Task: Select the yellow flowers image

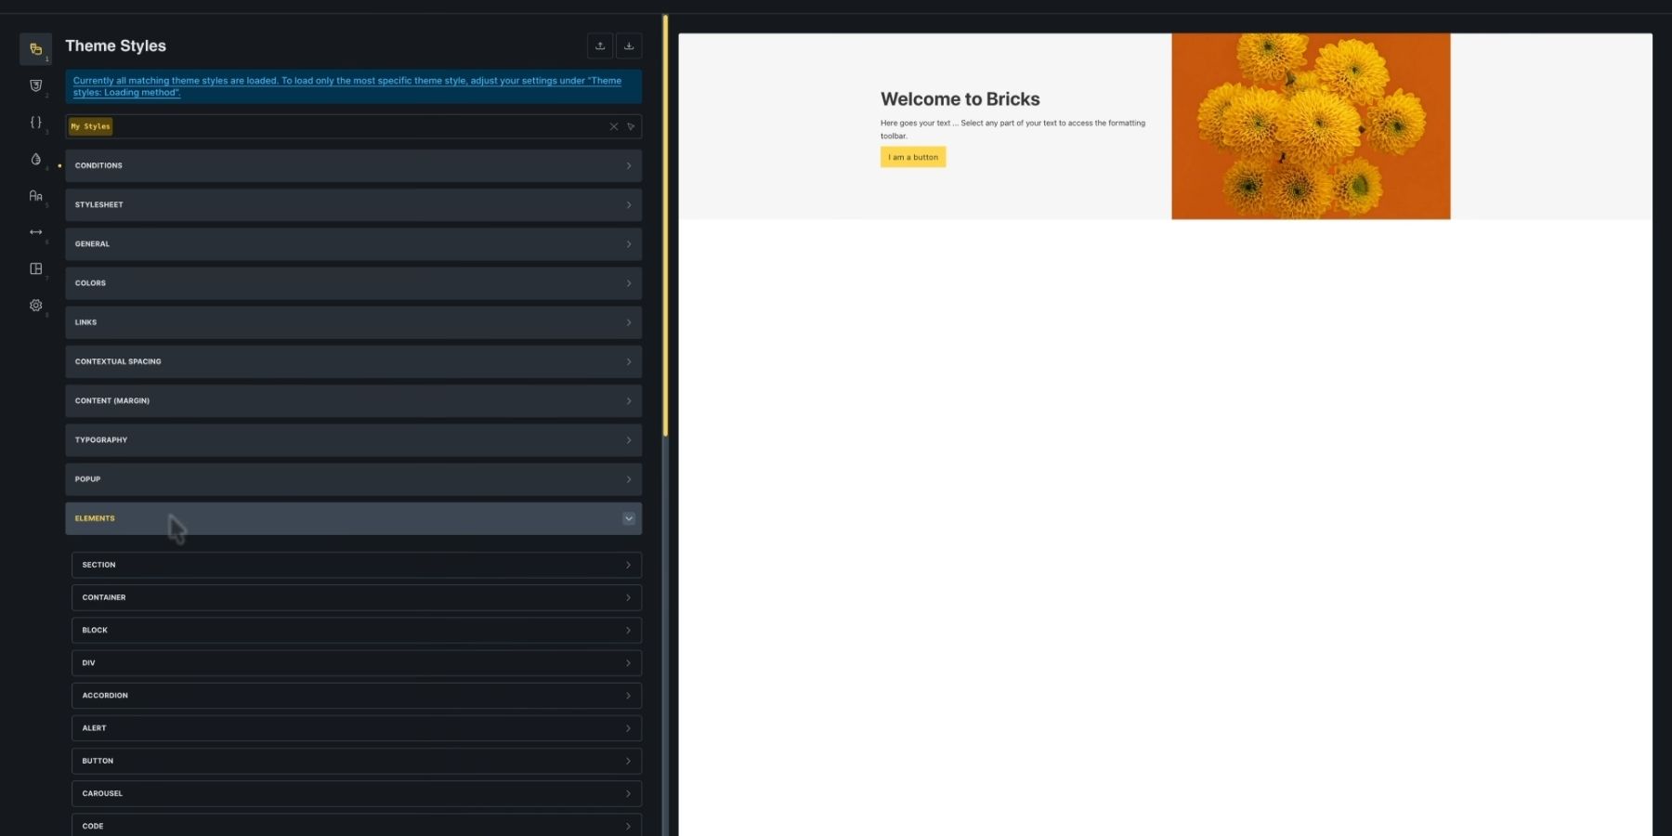Action: click(x=1311, y=126)
